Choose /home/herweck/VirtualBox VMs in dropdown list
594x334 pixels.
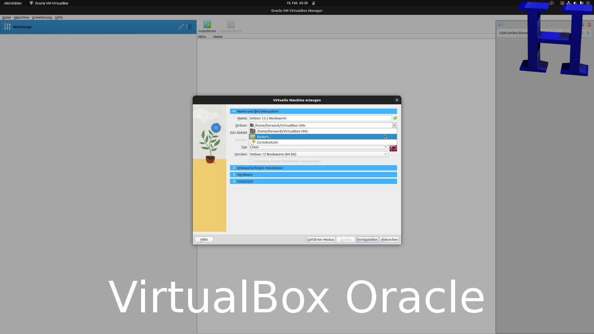323,131
